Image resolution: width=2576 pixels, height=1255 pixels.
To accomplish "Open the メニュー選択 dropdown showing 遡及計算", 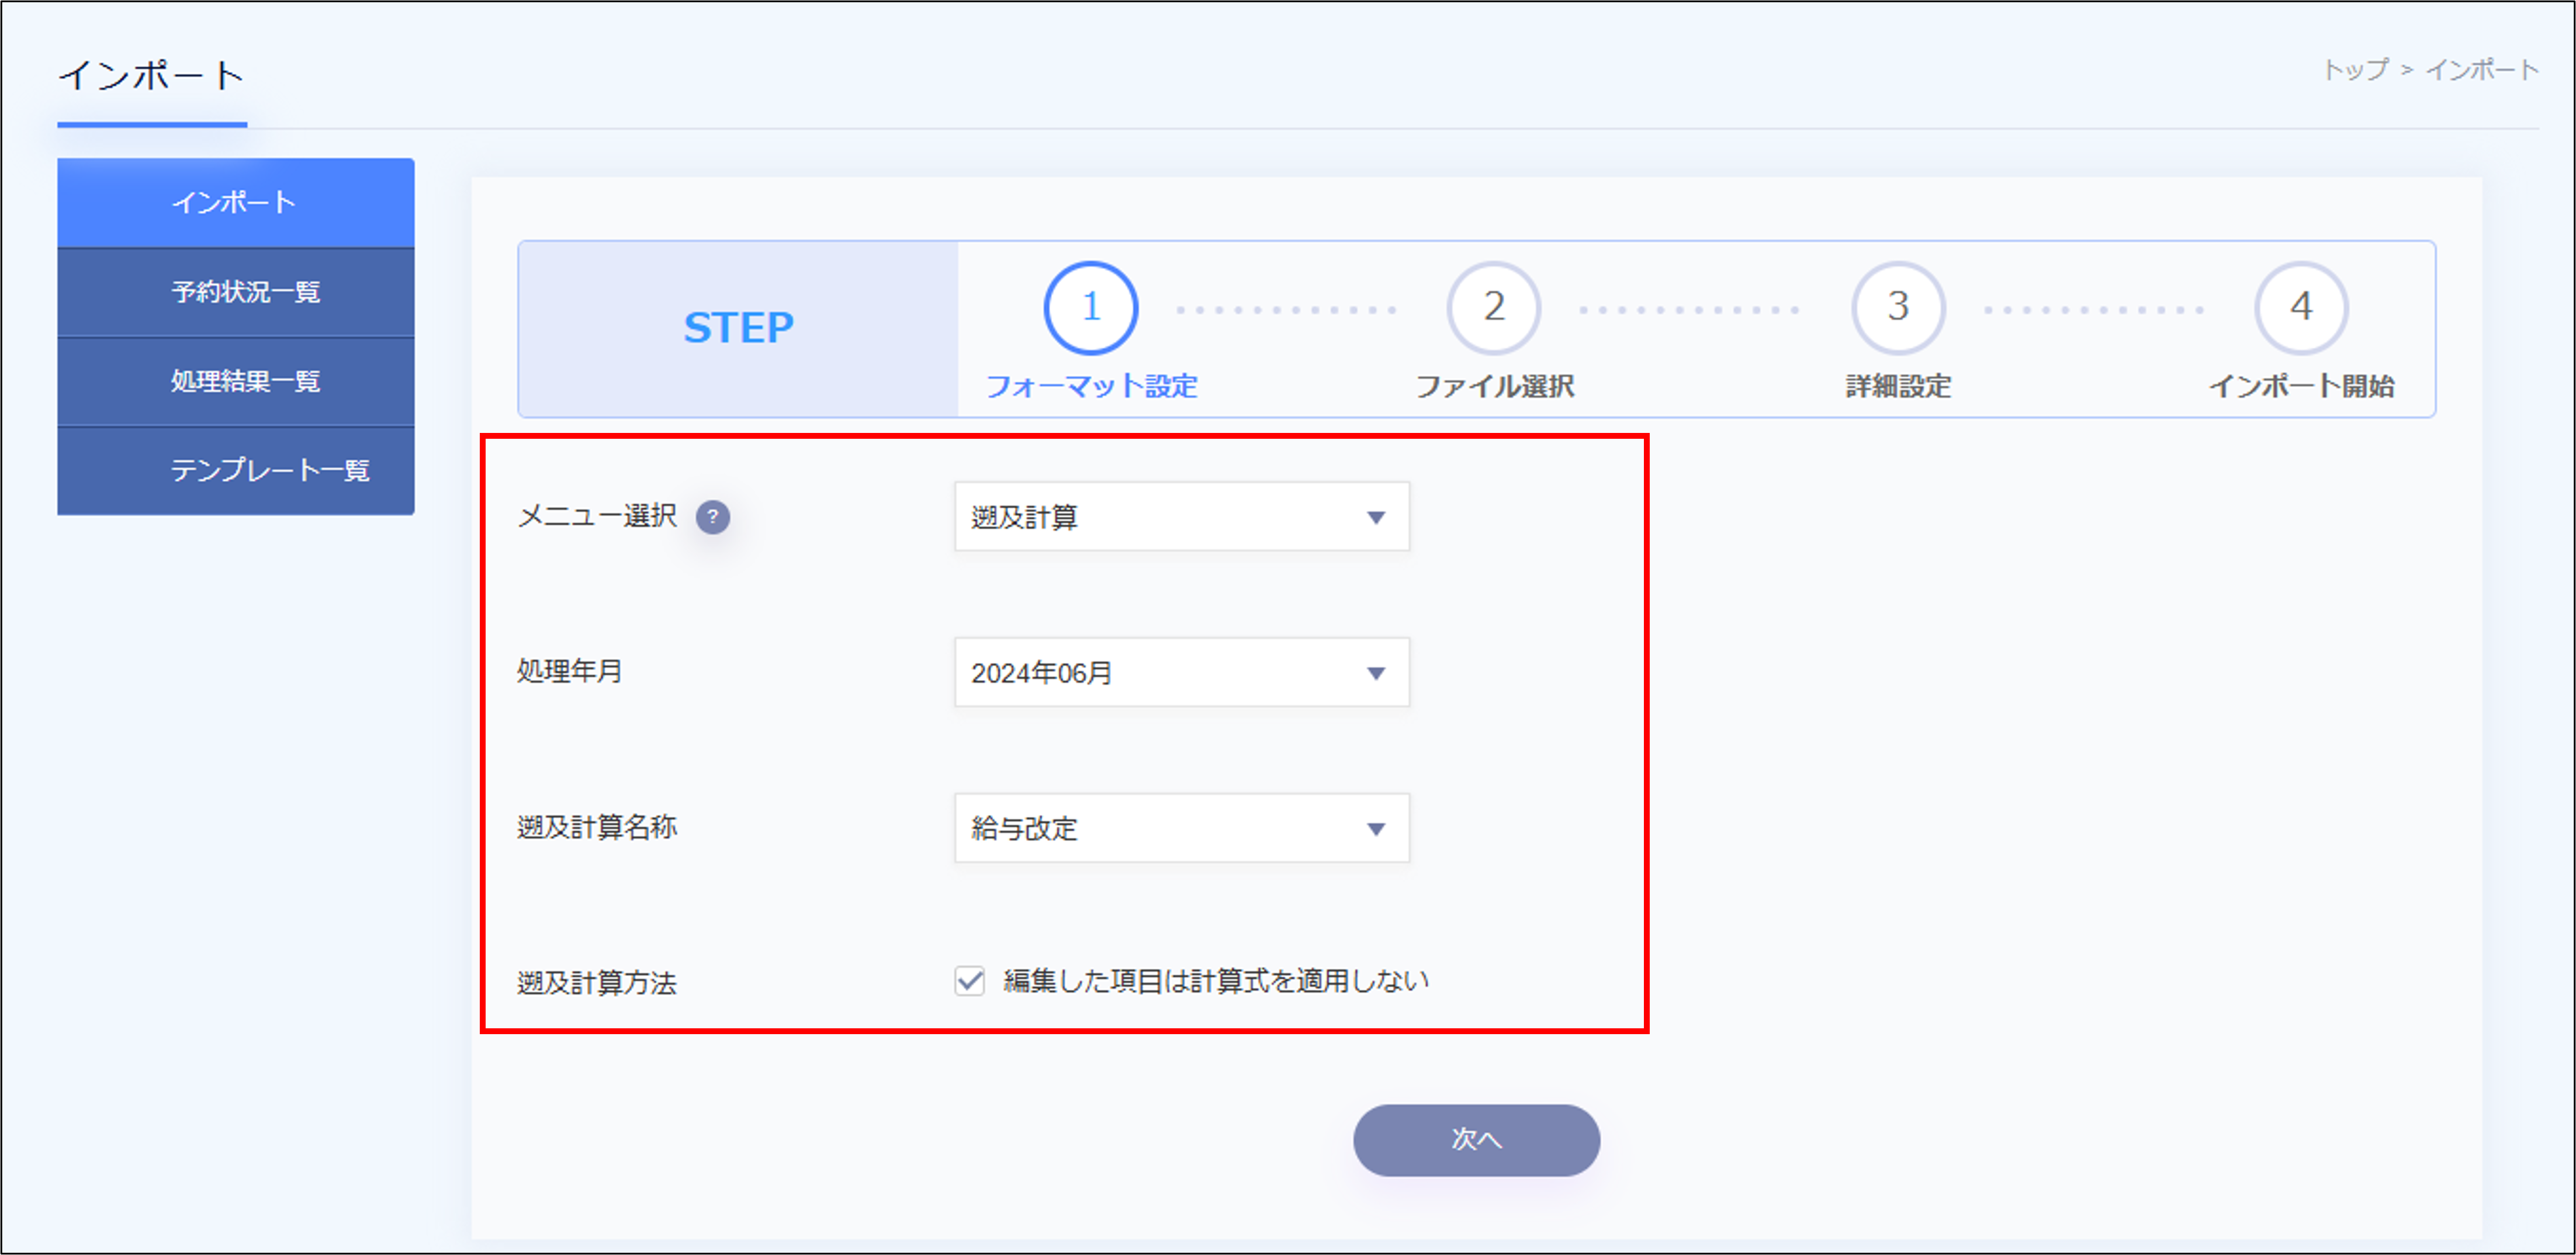I will click(x=1180, y=517).
